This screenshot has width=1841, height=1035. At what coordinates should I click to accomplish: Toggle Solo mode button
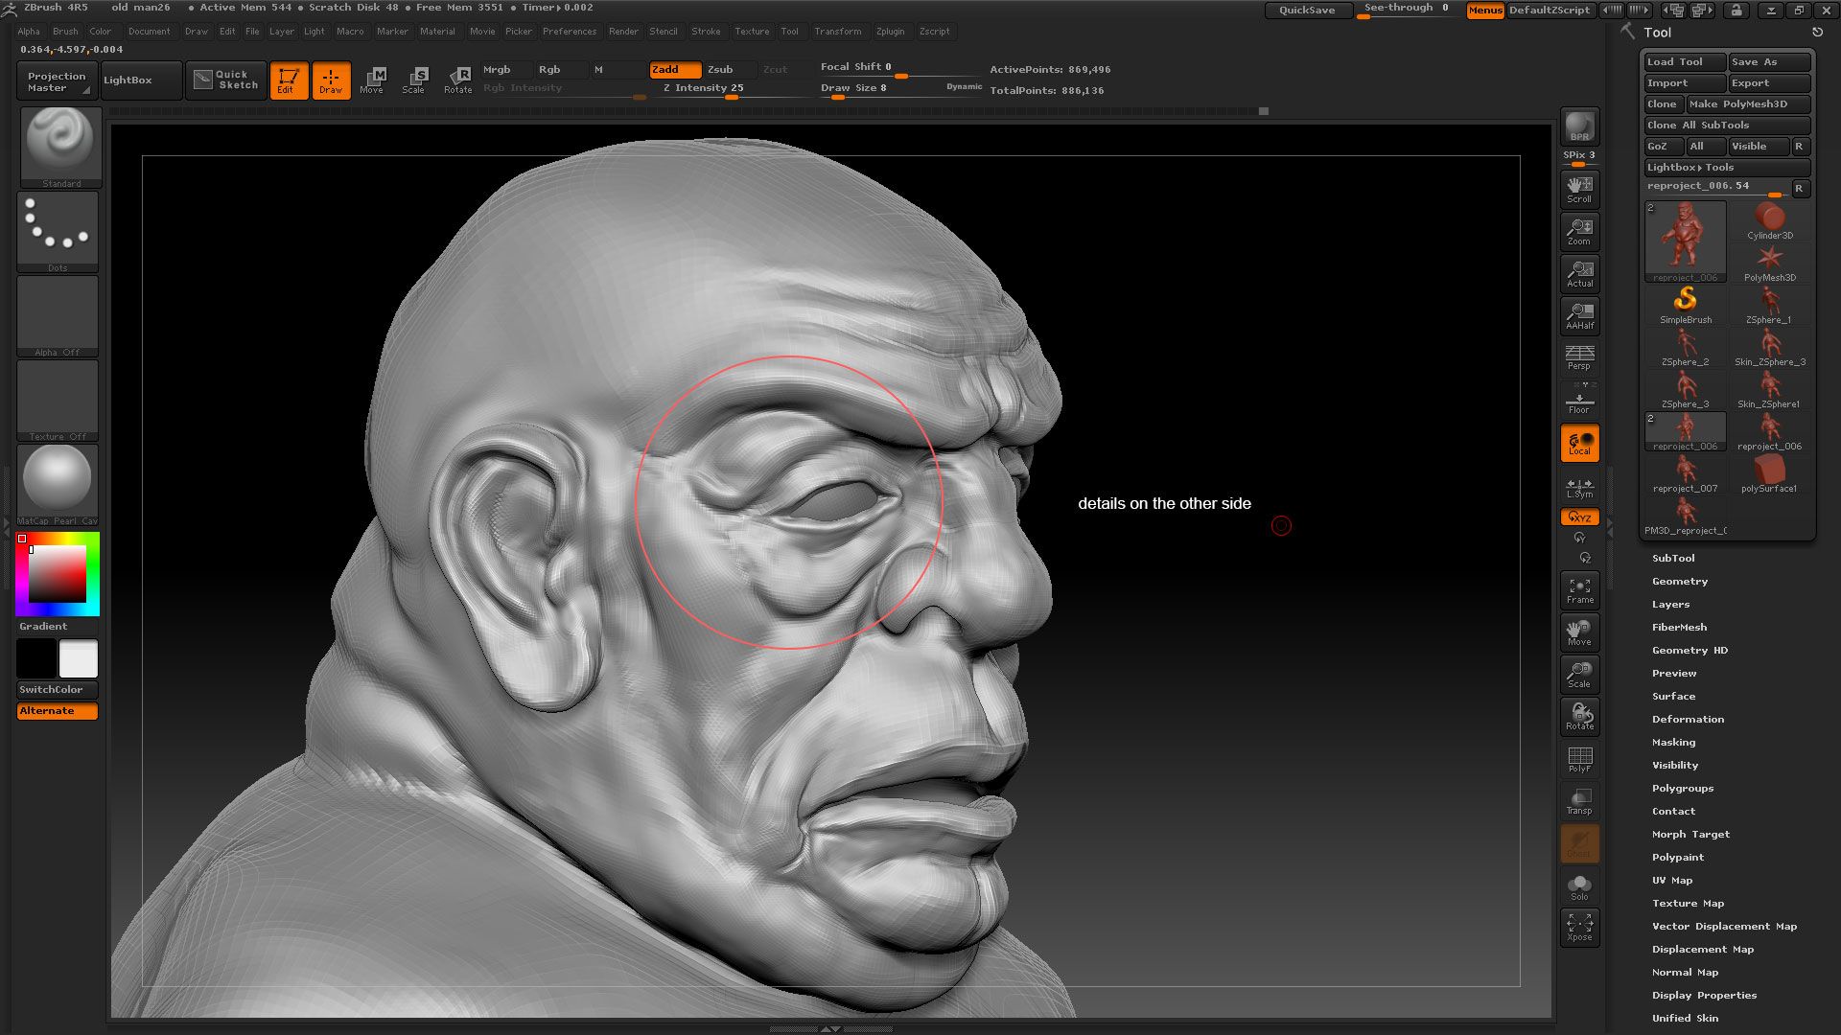[1579, 886]
